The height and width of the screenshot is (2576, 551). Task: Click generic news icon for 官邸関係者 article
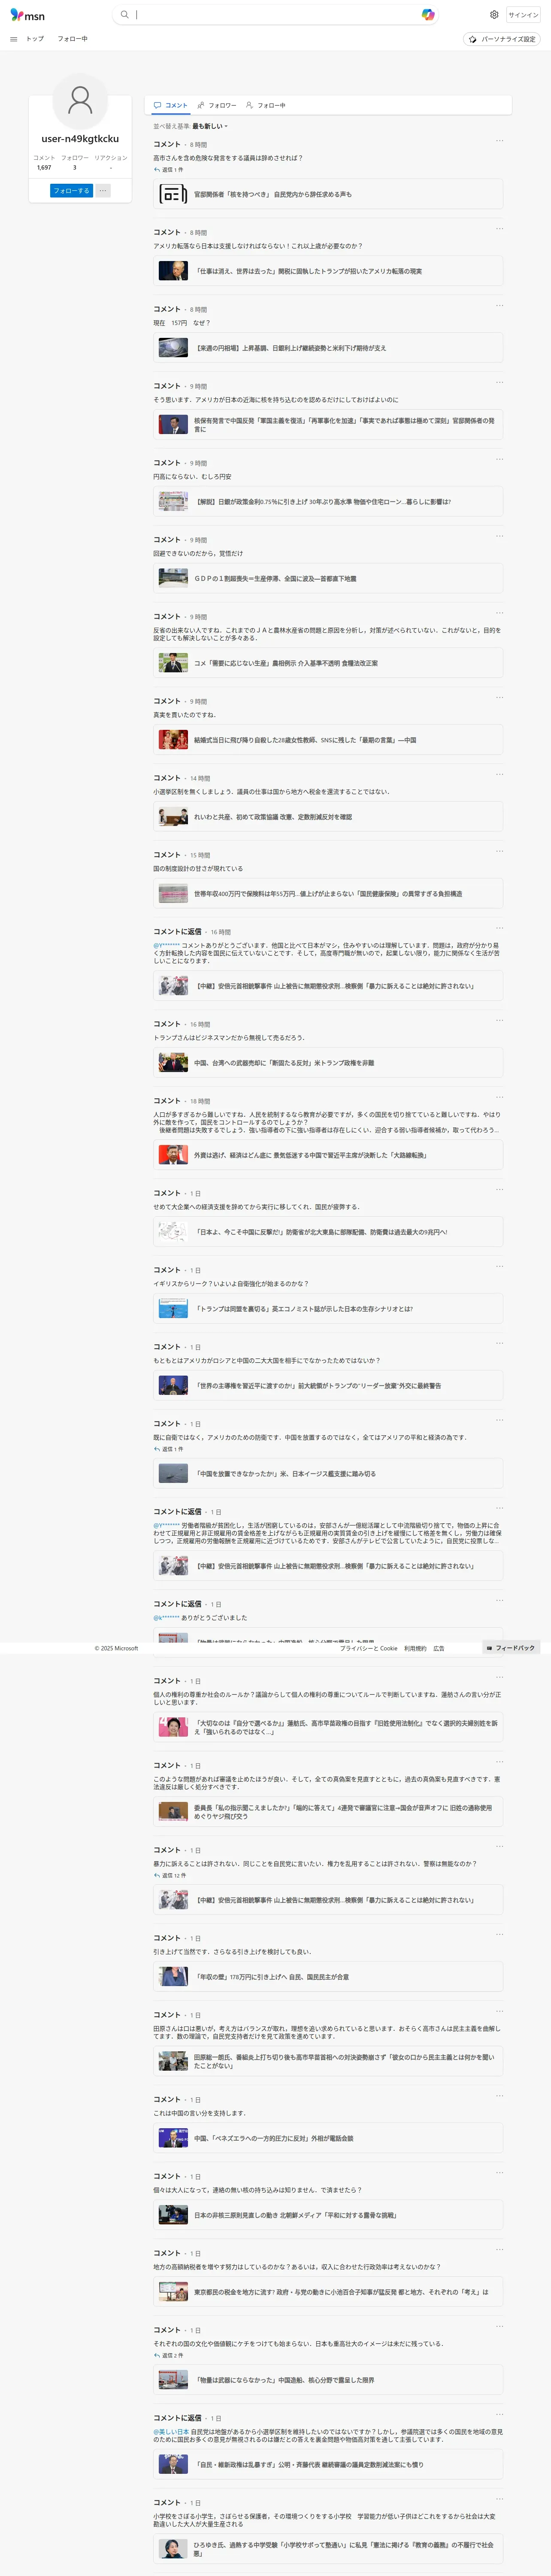[173, 194]
